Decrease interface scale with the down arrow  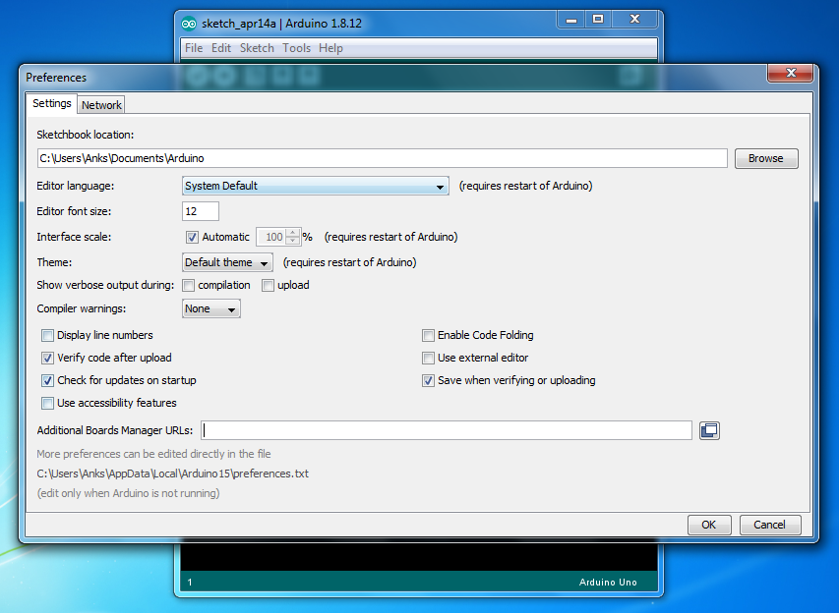(293, 241)
